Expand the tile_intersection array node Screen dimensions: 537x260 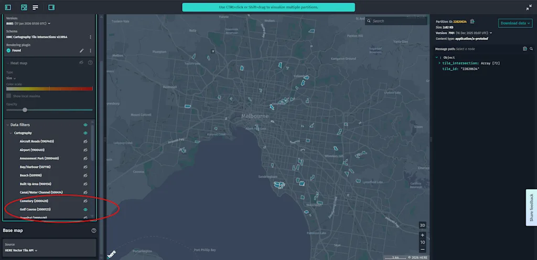pyautogui.click(x=439, y=63)
